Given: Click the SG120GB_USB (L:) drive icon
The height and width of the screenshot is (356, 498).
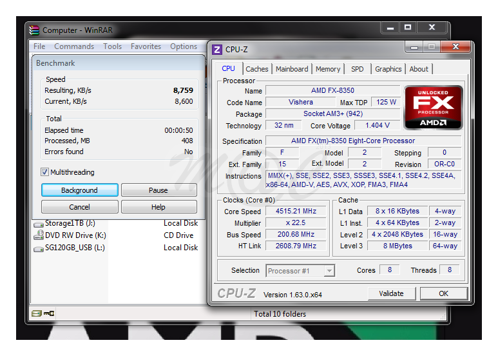Looking at the screenshot, I should click(39, 248).
